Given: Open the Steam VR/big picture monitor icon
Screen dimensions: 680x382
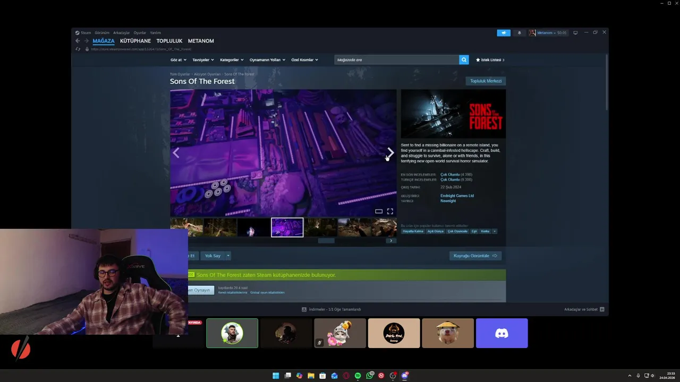Looking at the screenshot, I should pyautogui.click(x=575, y=33).
